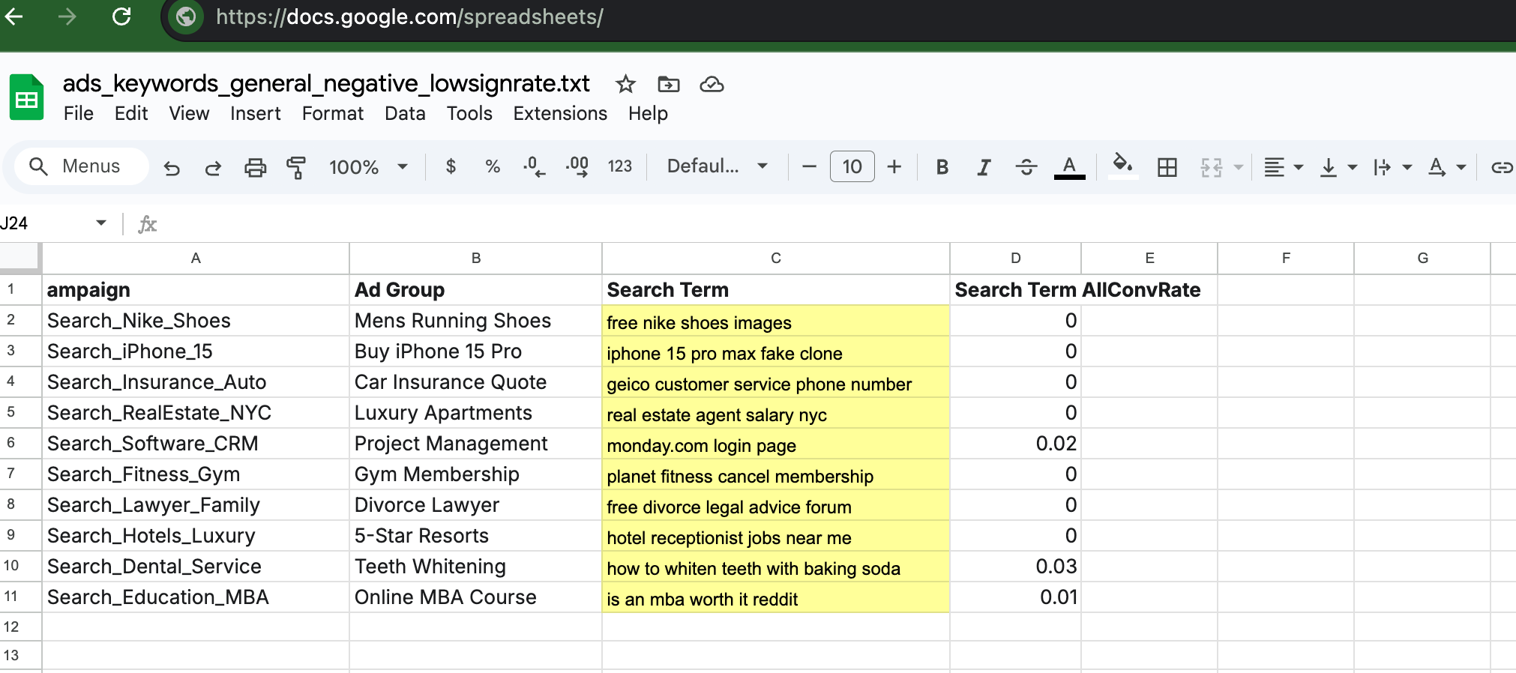
Task: Click the browser back arrow
Action: (x=14, y=16)
